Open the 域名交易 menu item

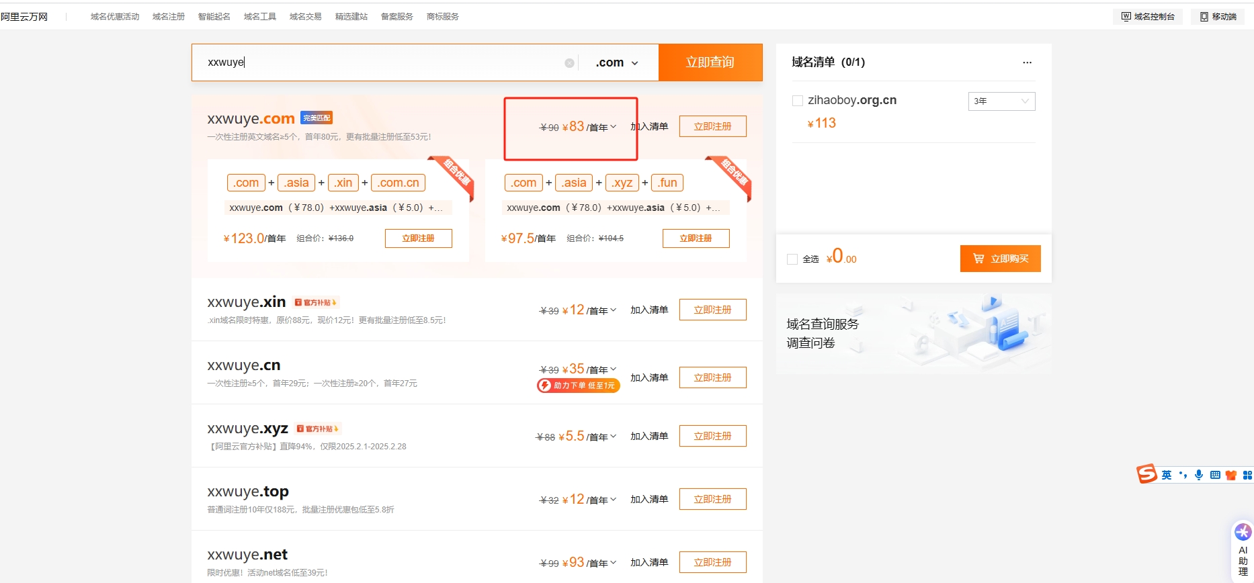point(305,17)
